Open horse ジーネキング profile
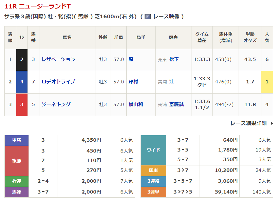 pyautogui.click(x=56, y=104)
